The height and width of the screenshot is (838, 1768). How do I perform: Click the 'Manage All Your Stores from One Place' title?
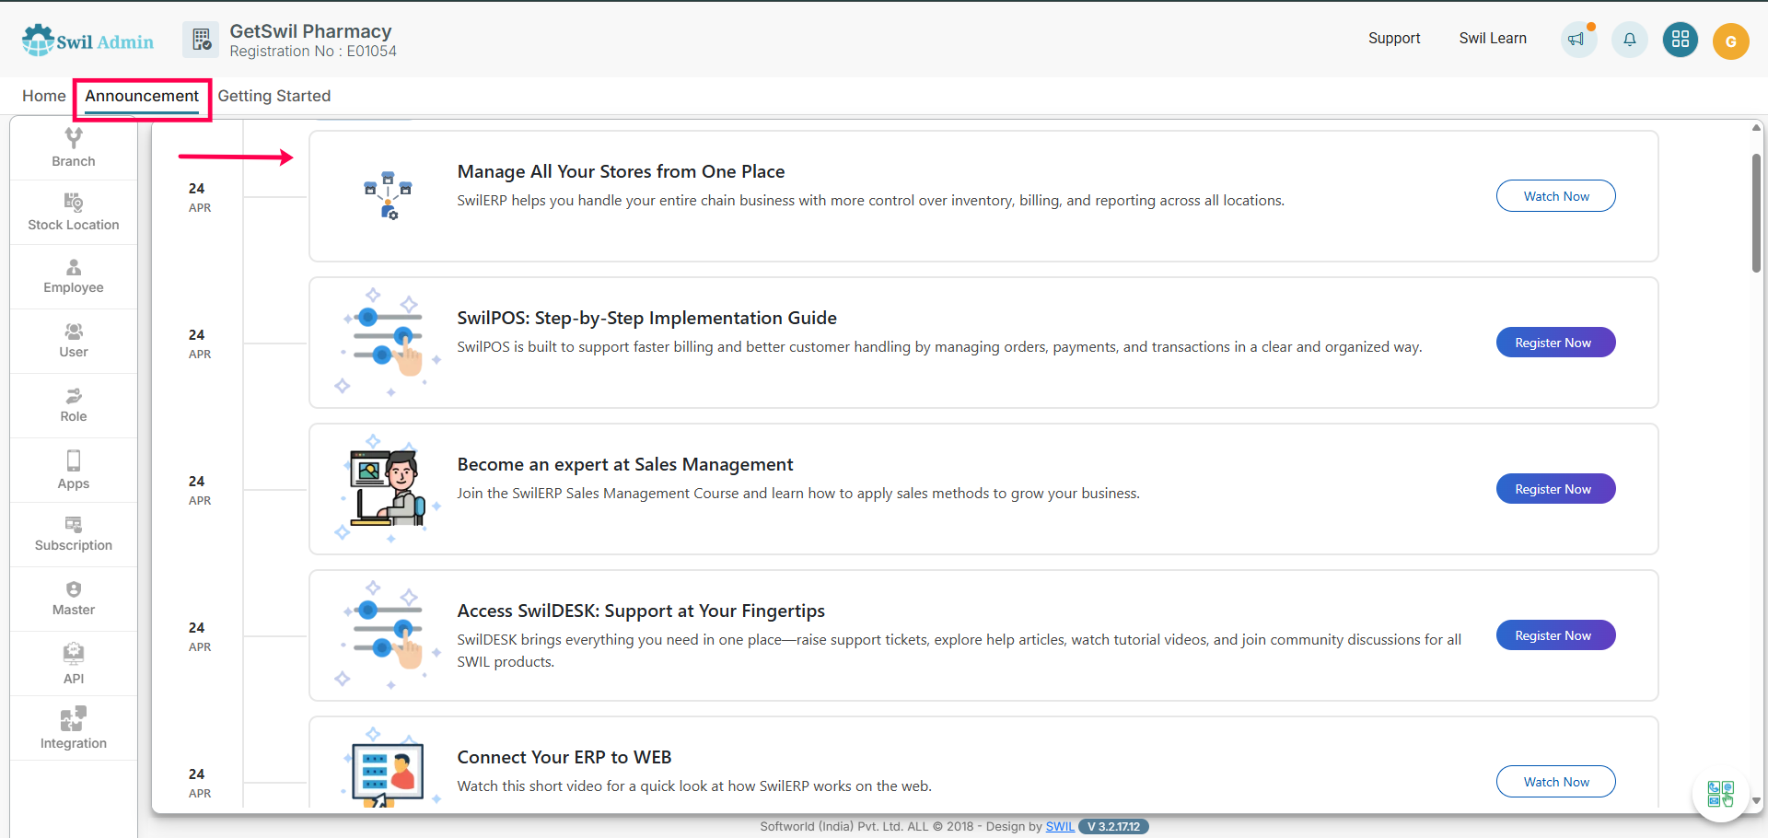point(621,171)
